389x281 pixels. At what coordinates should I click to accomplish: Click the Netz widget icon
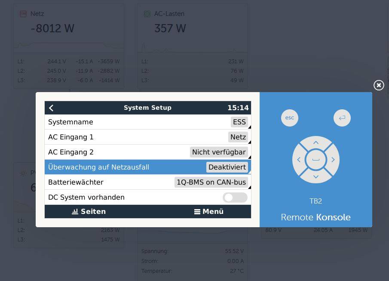coord(23,14)
